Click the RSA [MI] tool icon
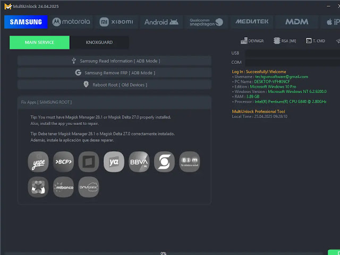340x255 pixels. [285, 41]
